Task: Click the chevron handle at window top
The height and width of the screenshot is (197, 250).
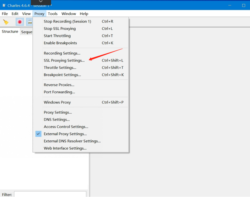Action: click(41, 2)
